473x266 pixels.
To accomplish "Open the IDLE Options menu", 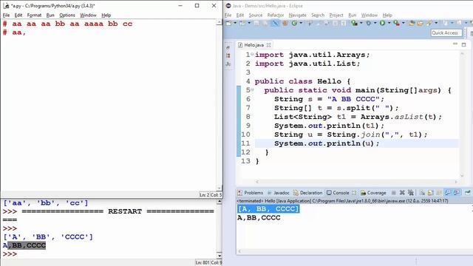I will point(67,15).
